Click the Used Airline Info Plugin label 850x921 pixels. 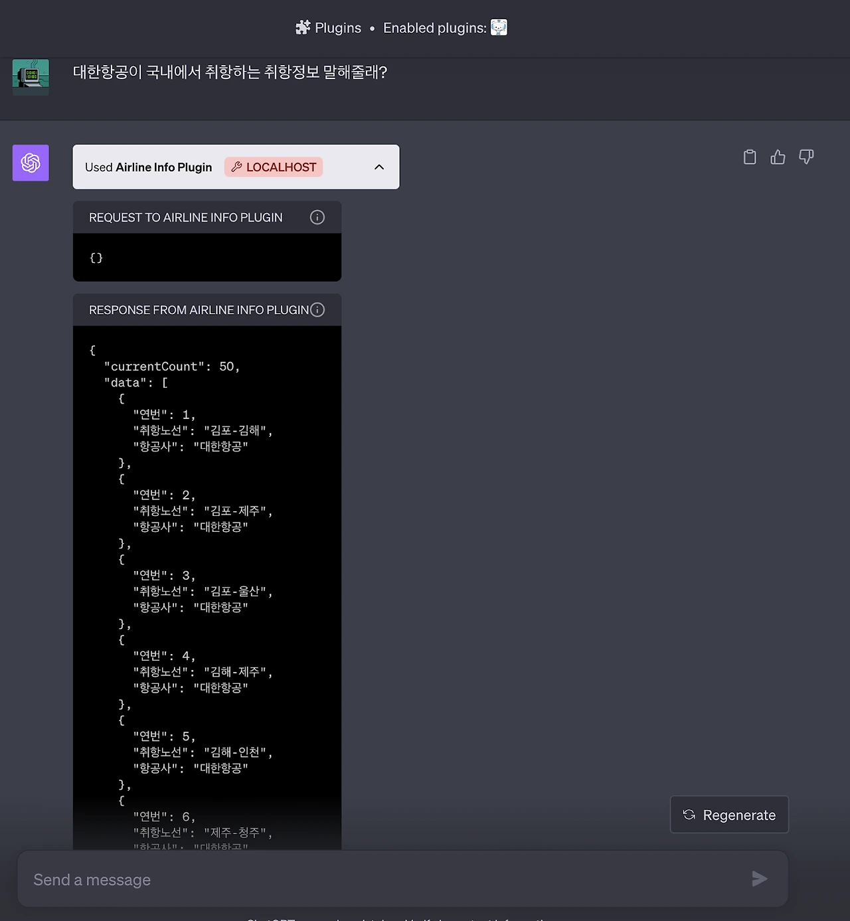pos(149,167)
